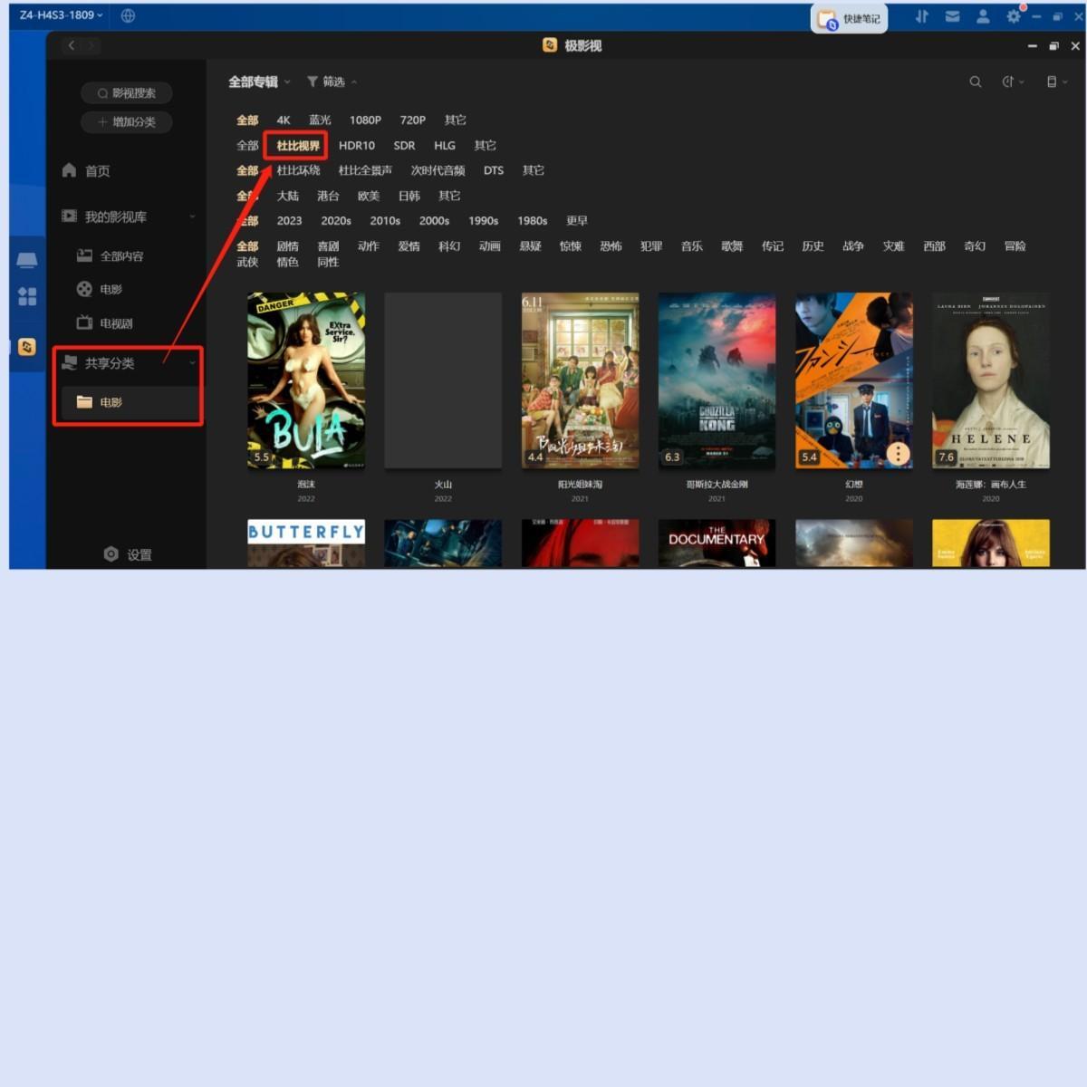1087x1087 pixels.
Task: Select the HDR10 filter
Action: click(x=357, y=146)
